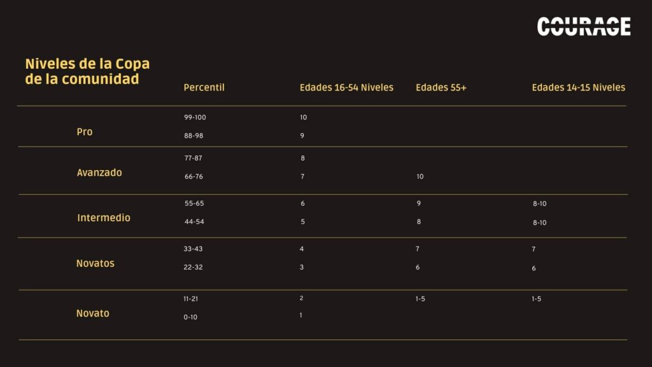Click the Novato row label

coord(93,313)
